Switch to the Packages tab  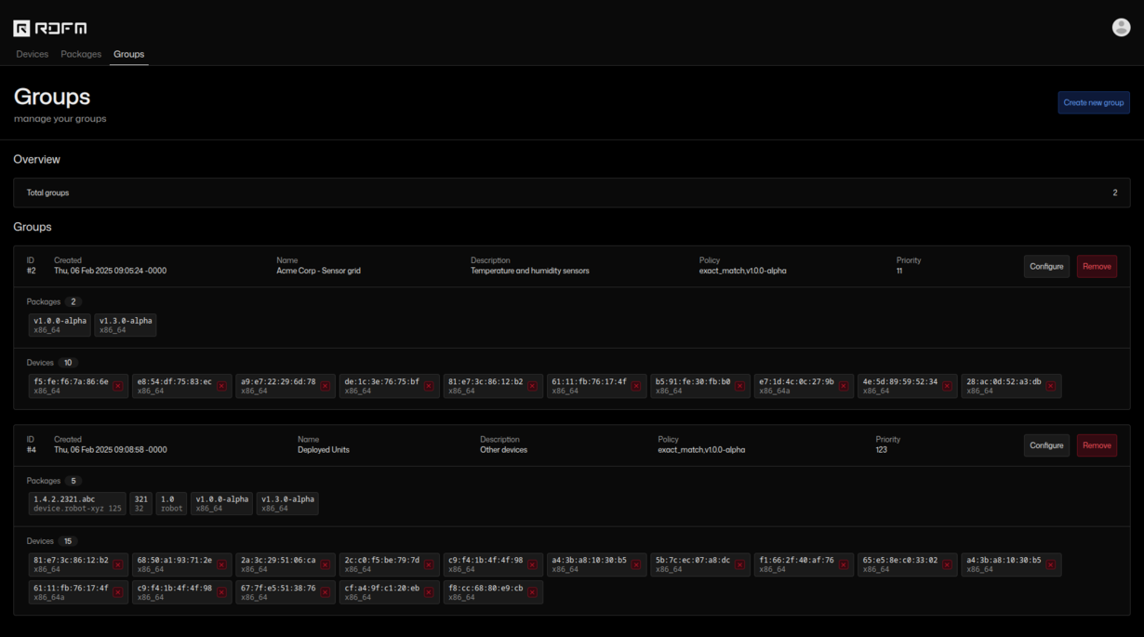pos(81,54)
